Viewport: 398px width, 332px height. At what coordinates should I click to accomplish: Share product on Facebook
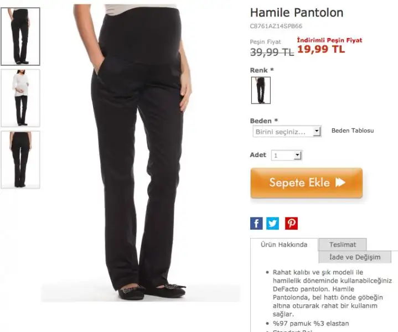click(256, 224)
